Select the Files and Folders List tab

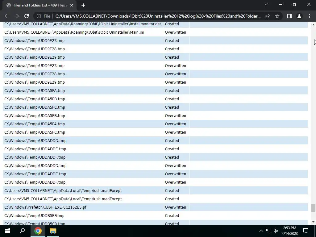pos(39,5)
